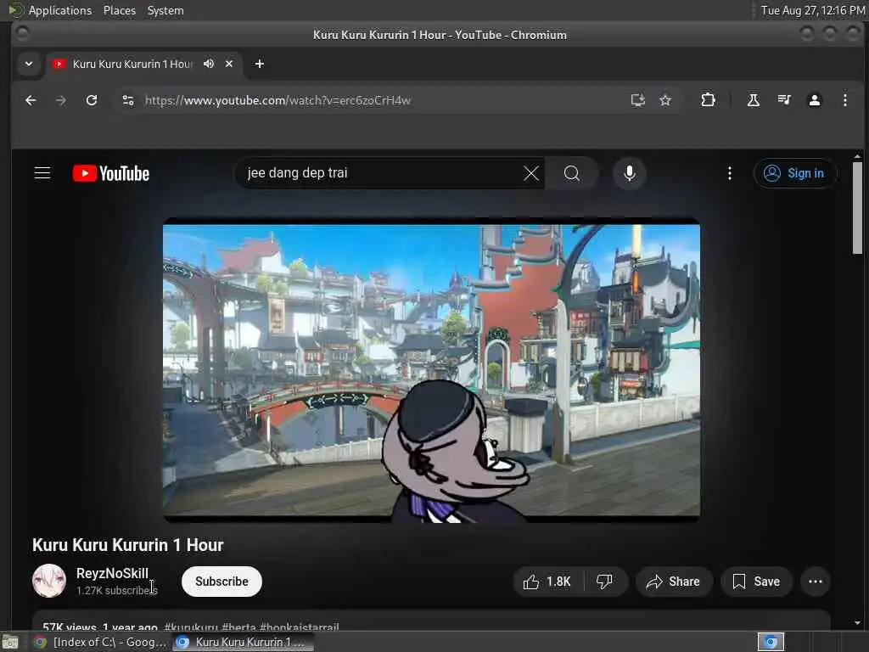Like the video with thumbs up
The height and width of the screenshot is (652, 869).
(547, 582)
